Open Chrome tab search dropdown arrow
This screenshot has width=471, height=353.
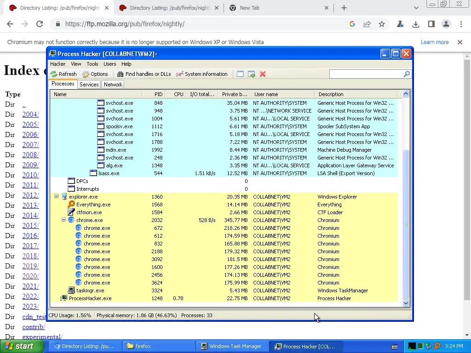[416, 8]
